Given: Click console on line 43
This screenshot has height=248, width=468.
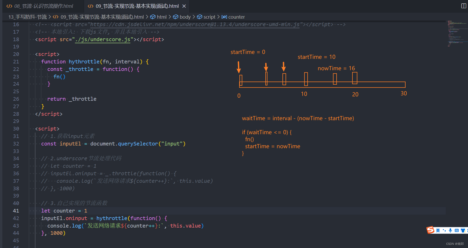Looking at the screenshot, I should 58,226.
